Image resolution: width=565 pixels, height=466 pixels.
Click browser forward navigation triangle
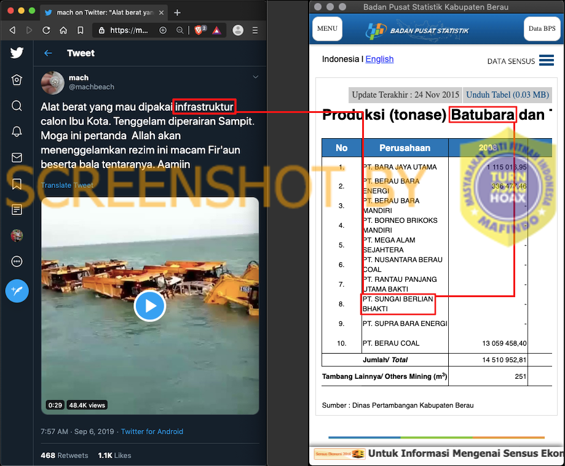(29, 30)
